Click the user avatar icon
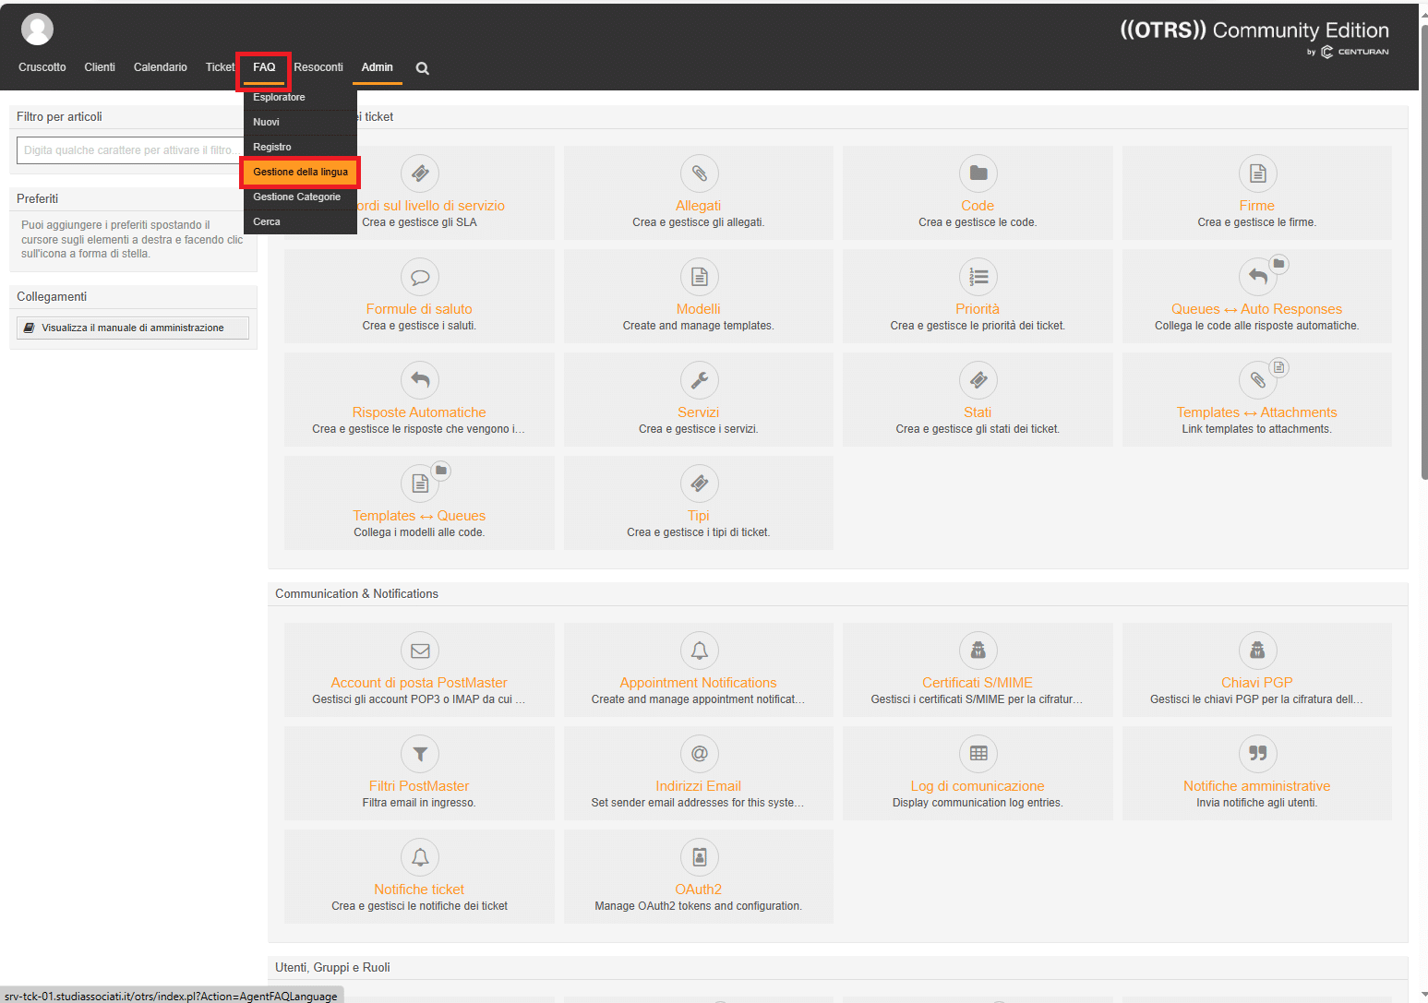Image resolution: width=1428 pixels, height=1003 pixels. click(x=37, y=30)
